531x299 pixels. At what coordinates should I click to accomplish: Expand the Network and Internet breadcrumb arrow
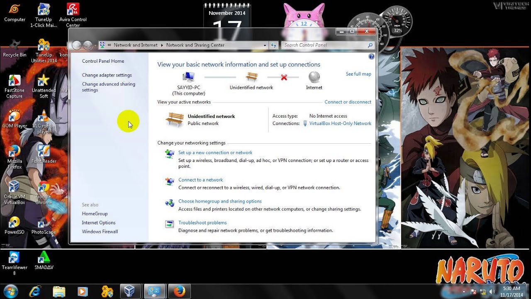(162, 45)
